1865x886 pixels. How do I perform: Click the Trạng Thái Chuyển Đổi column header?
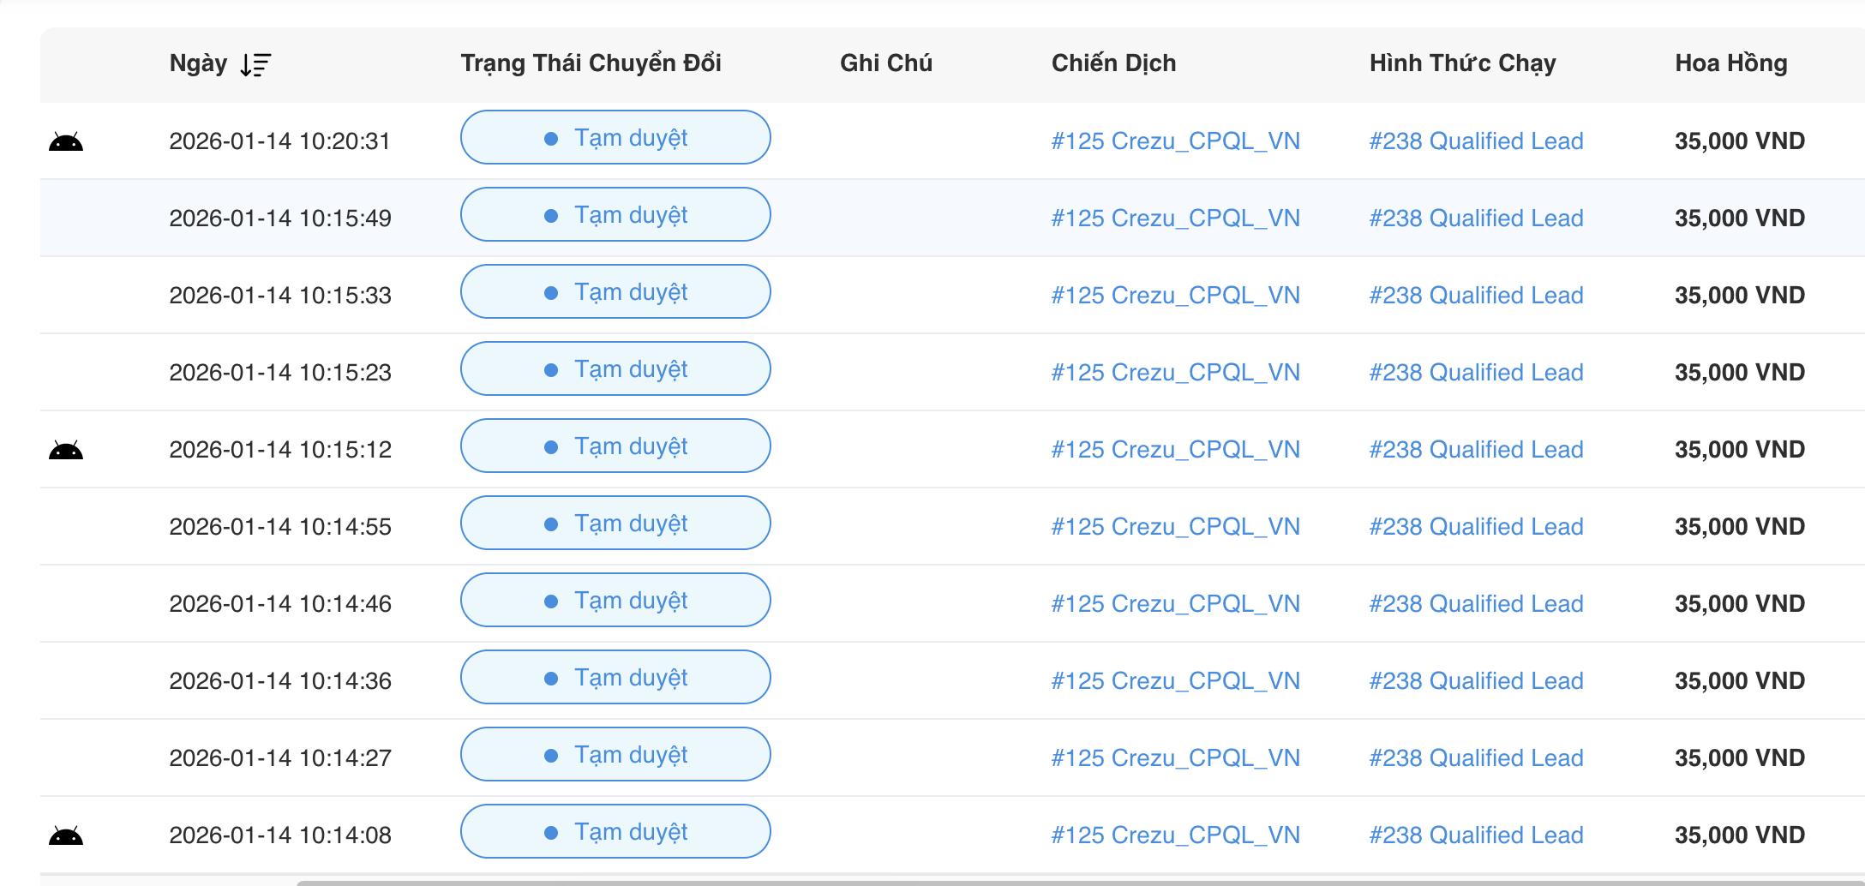point(591,63)
